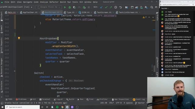Show Git history clock icon
The image size is (195, 109).
(x=116, y=7)
